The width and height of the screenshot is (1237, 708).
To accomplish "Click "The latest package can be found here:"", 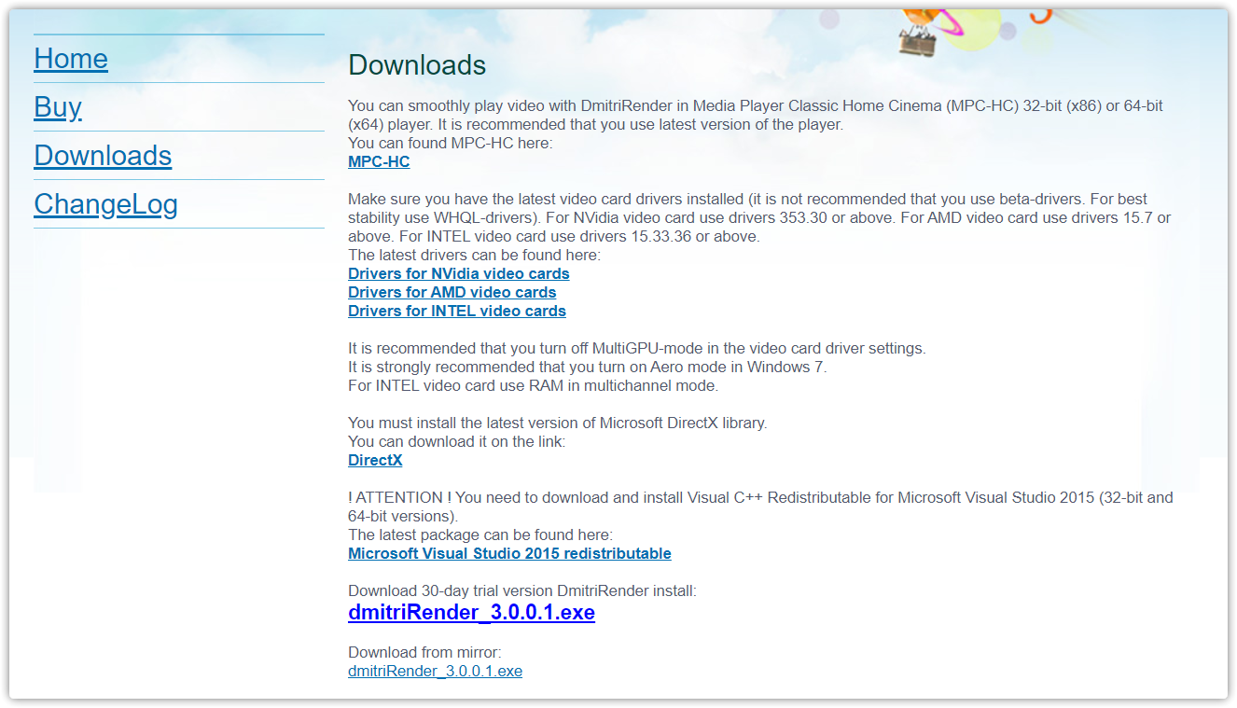I will coord(480,534).
